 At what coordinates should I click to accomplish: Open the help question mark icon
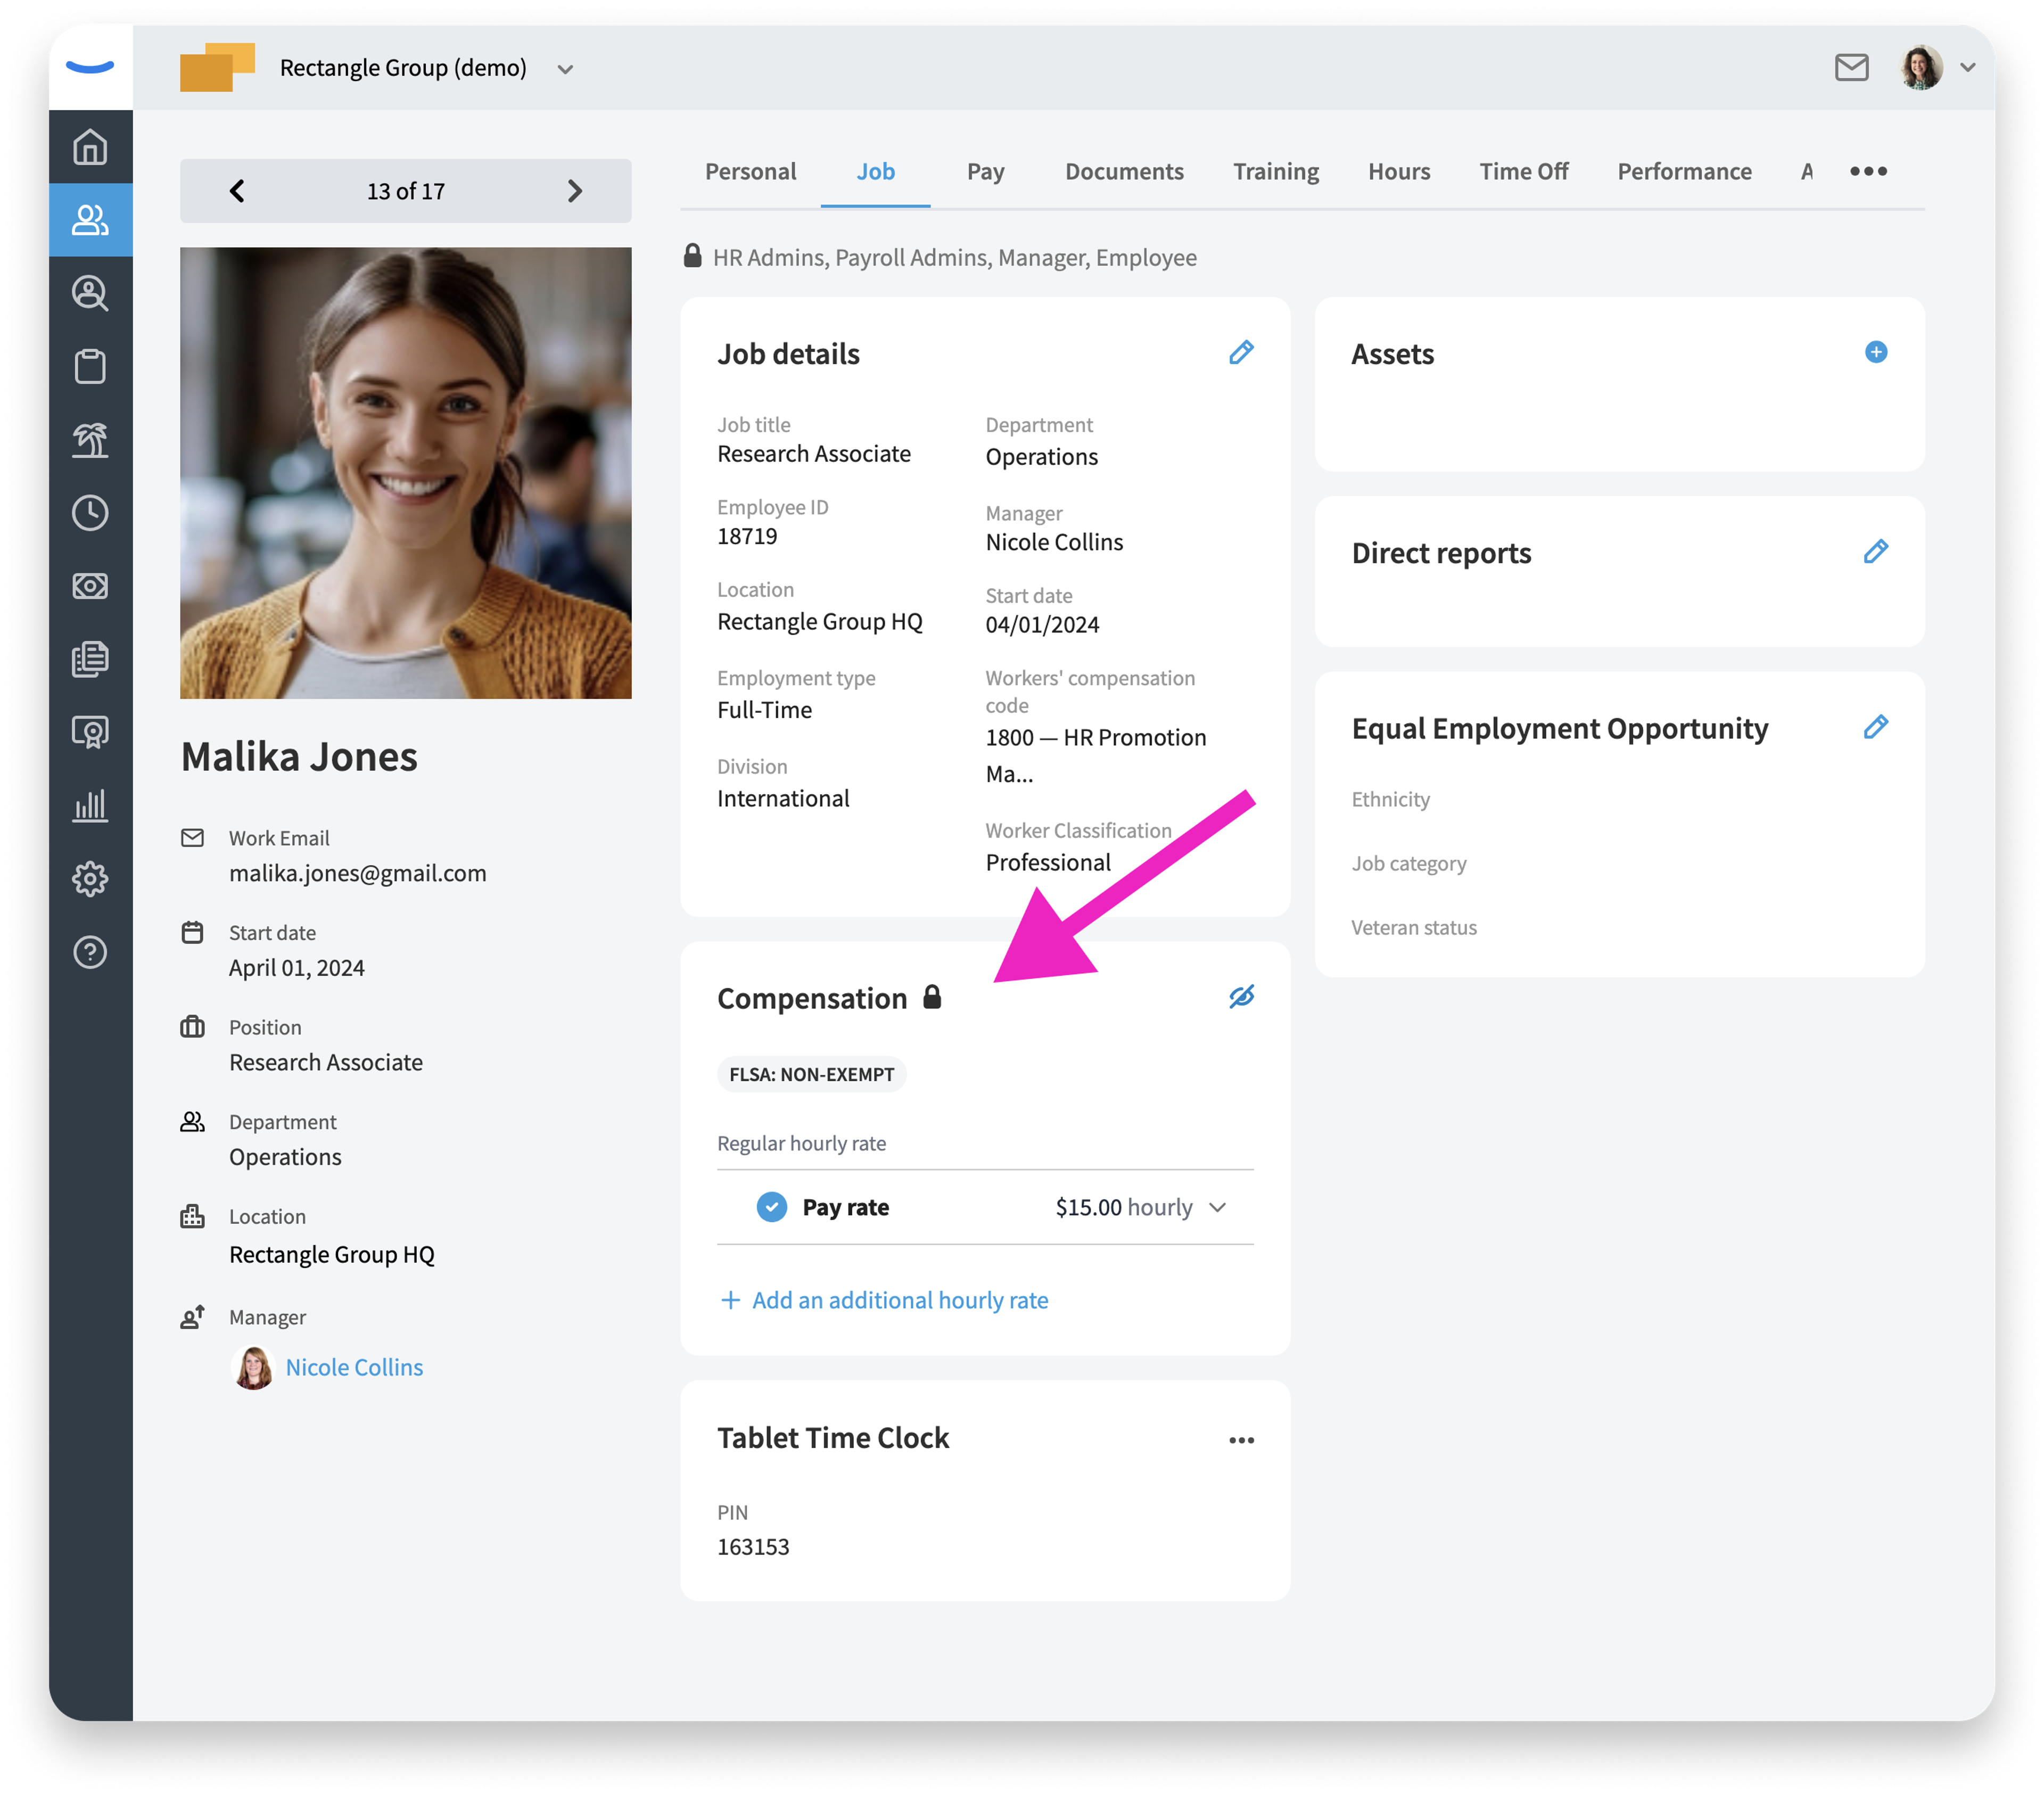90,952
